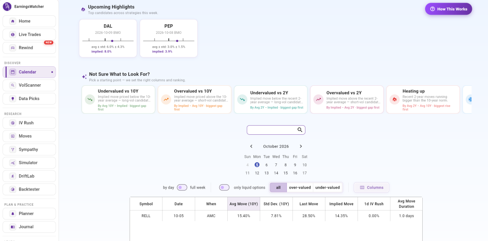Screen dimensions: 488x241
Task: Click the DAL implied move range marker
Action: pyautogui.click(x=112, y=41)
